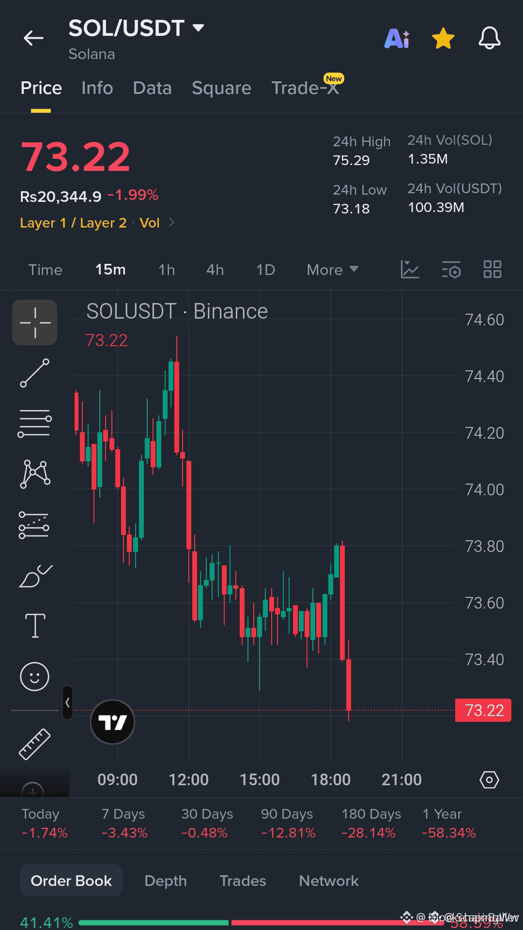Open chart settings hexagon icon
523x930 pixels.
click(489, 780)
